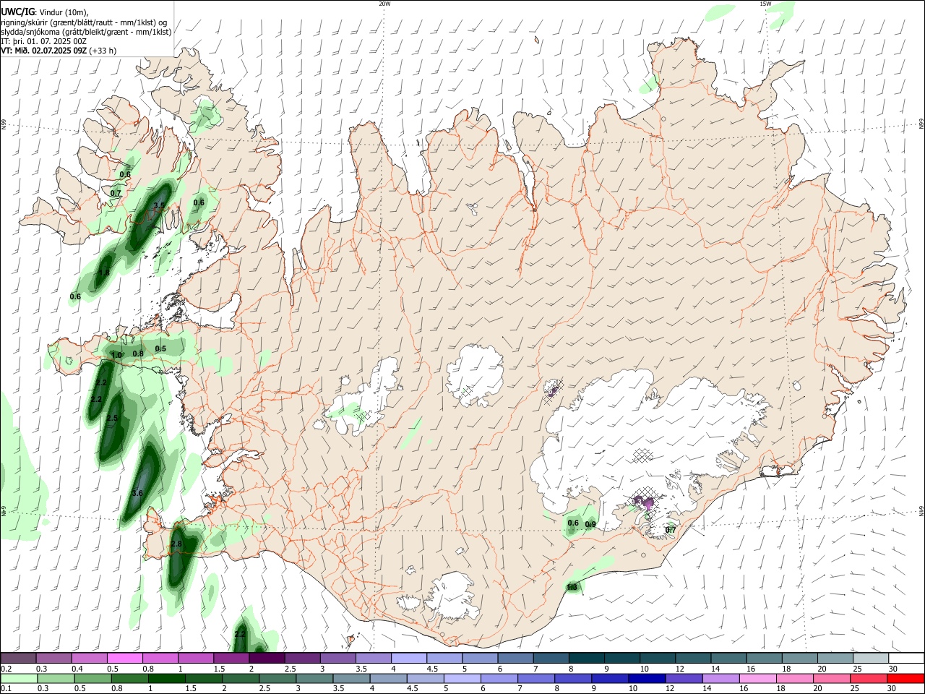Click the 2.5 label in the lower legend

(x=264, y=689)
